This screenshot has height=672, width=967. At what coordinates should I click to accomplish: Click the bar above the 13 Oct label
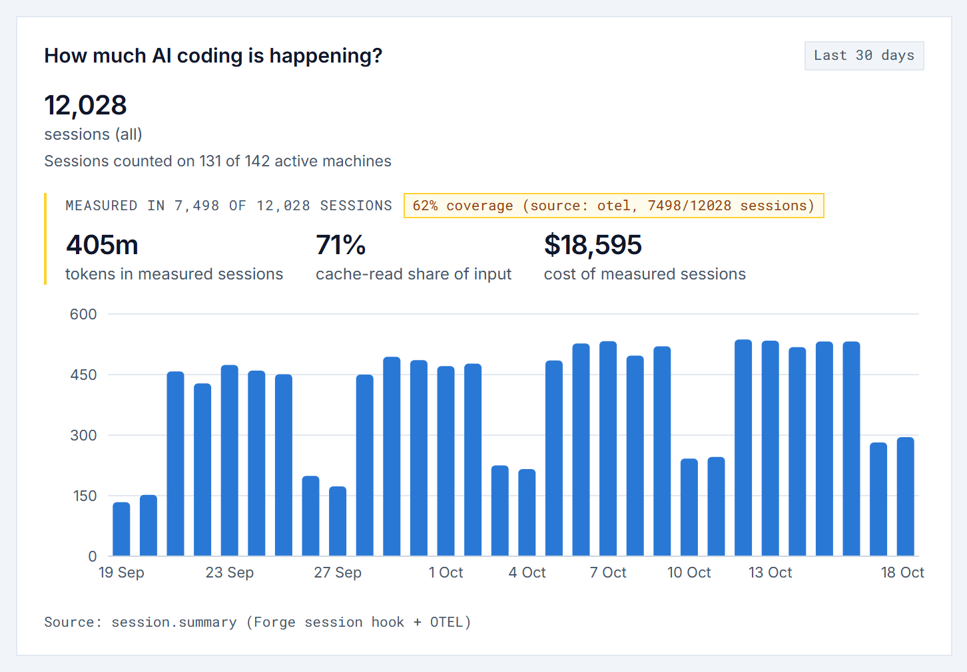[771, 448]
